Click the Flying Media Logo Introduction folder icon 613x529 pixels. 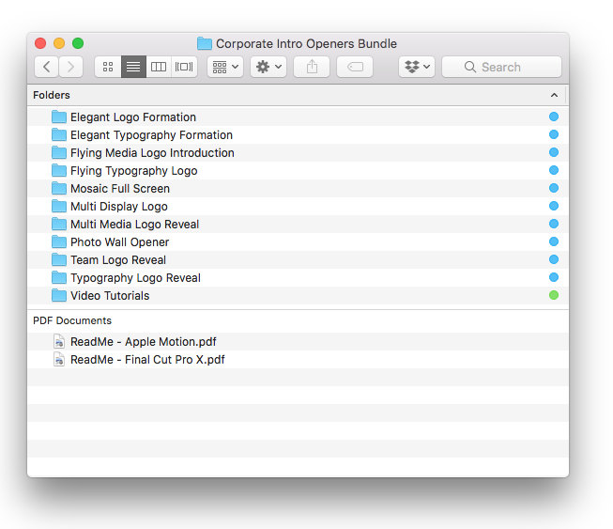pos(59,152)
